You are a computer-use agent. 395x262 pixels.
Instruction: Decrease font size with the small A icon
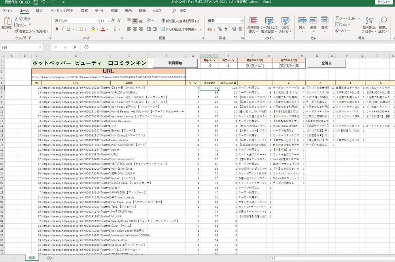click(119, 21)
